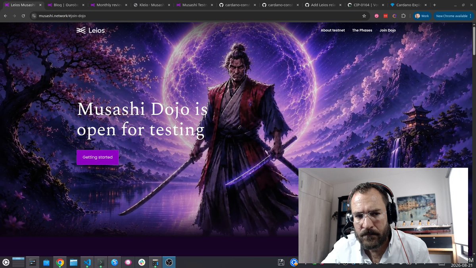Open the Discover software store icon
The width and height of the screenshot is (476, 268).
coord(46,262)
